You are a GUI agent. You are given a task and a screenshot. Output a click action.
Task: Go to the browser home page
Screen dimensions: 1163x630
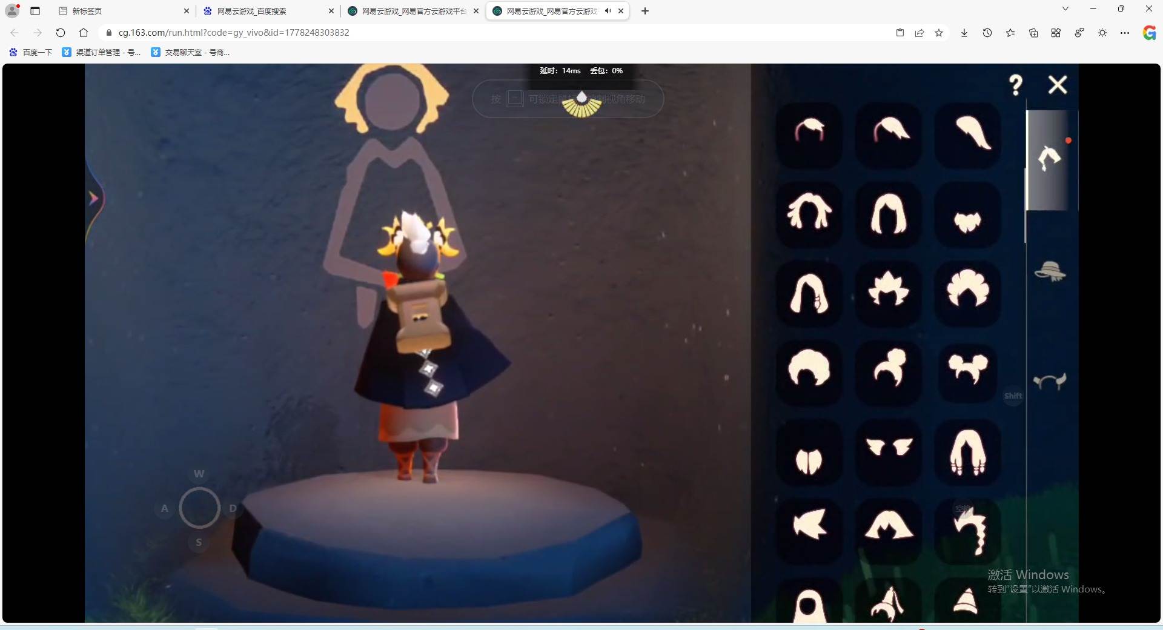pos(84,33)
